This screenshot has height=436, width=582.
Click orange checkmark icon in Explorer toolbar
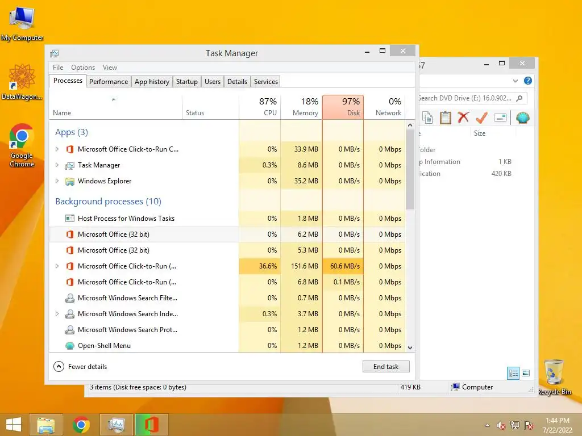[481, 118]
